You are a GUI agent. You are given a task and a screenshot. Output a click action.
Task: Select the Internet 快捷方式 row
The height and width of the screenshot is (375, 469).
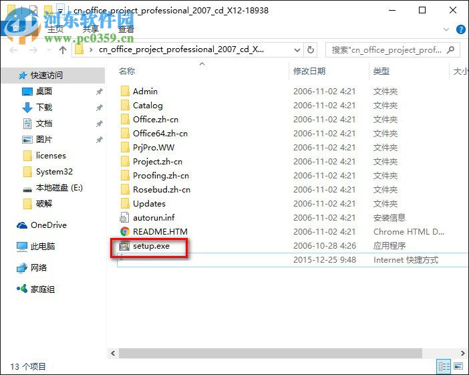coord(293,260)
